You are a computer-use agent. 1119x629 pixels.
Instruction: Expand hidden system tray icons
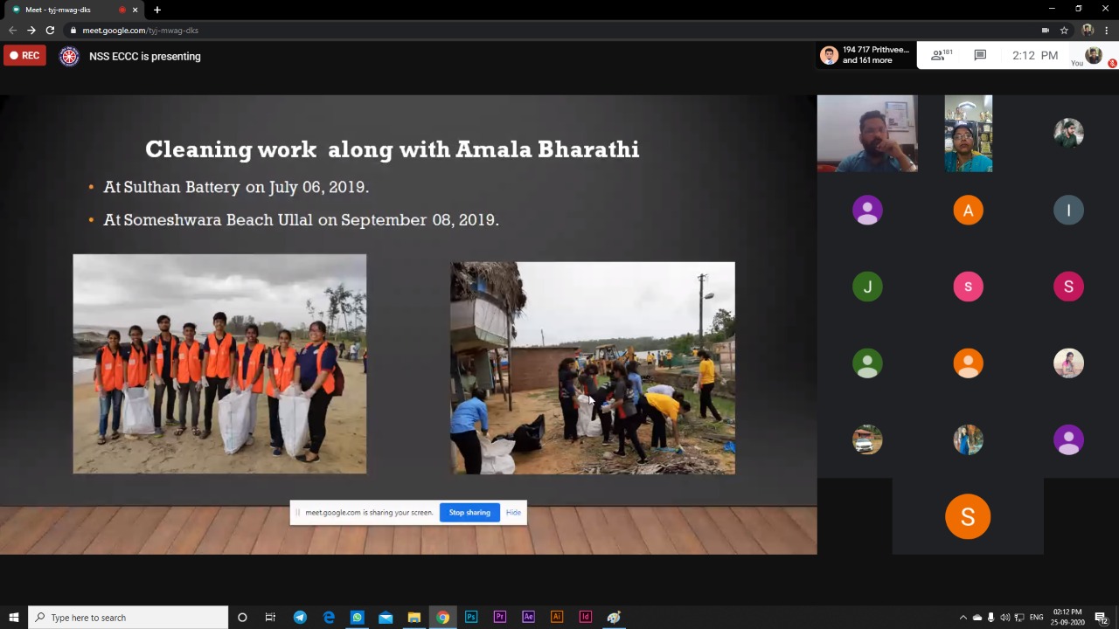(x=963, y=618)
